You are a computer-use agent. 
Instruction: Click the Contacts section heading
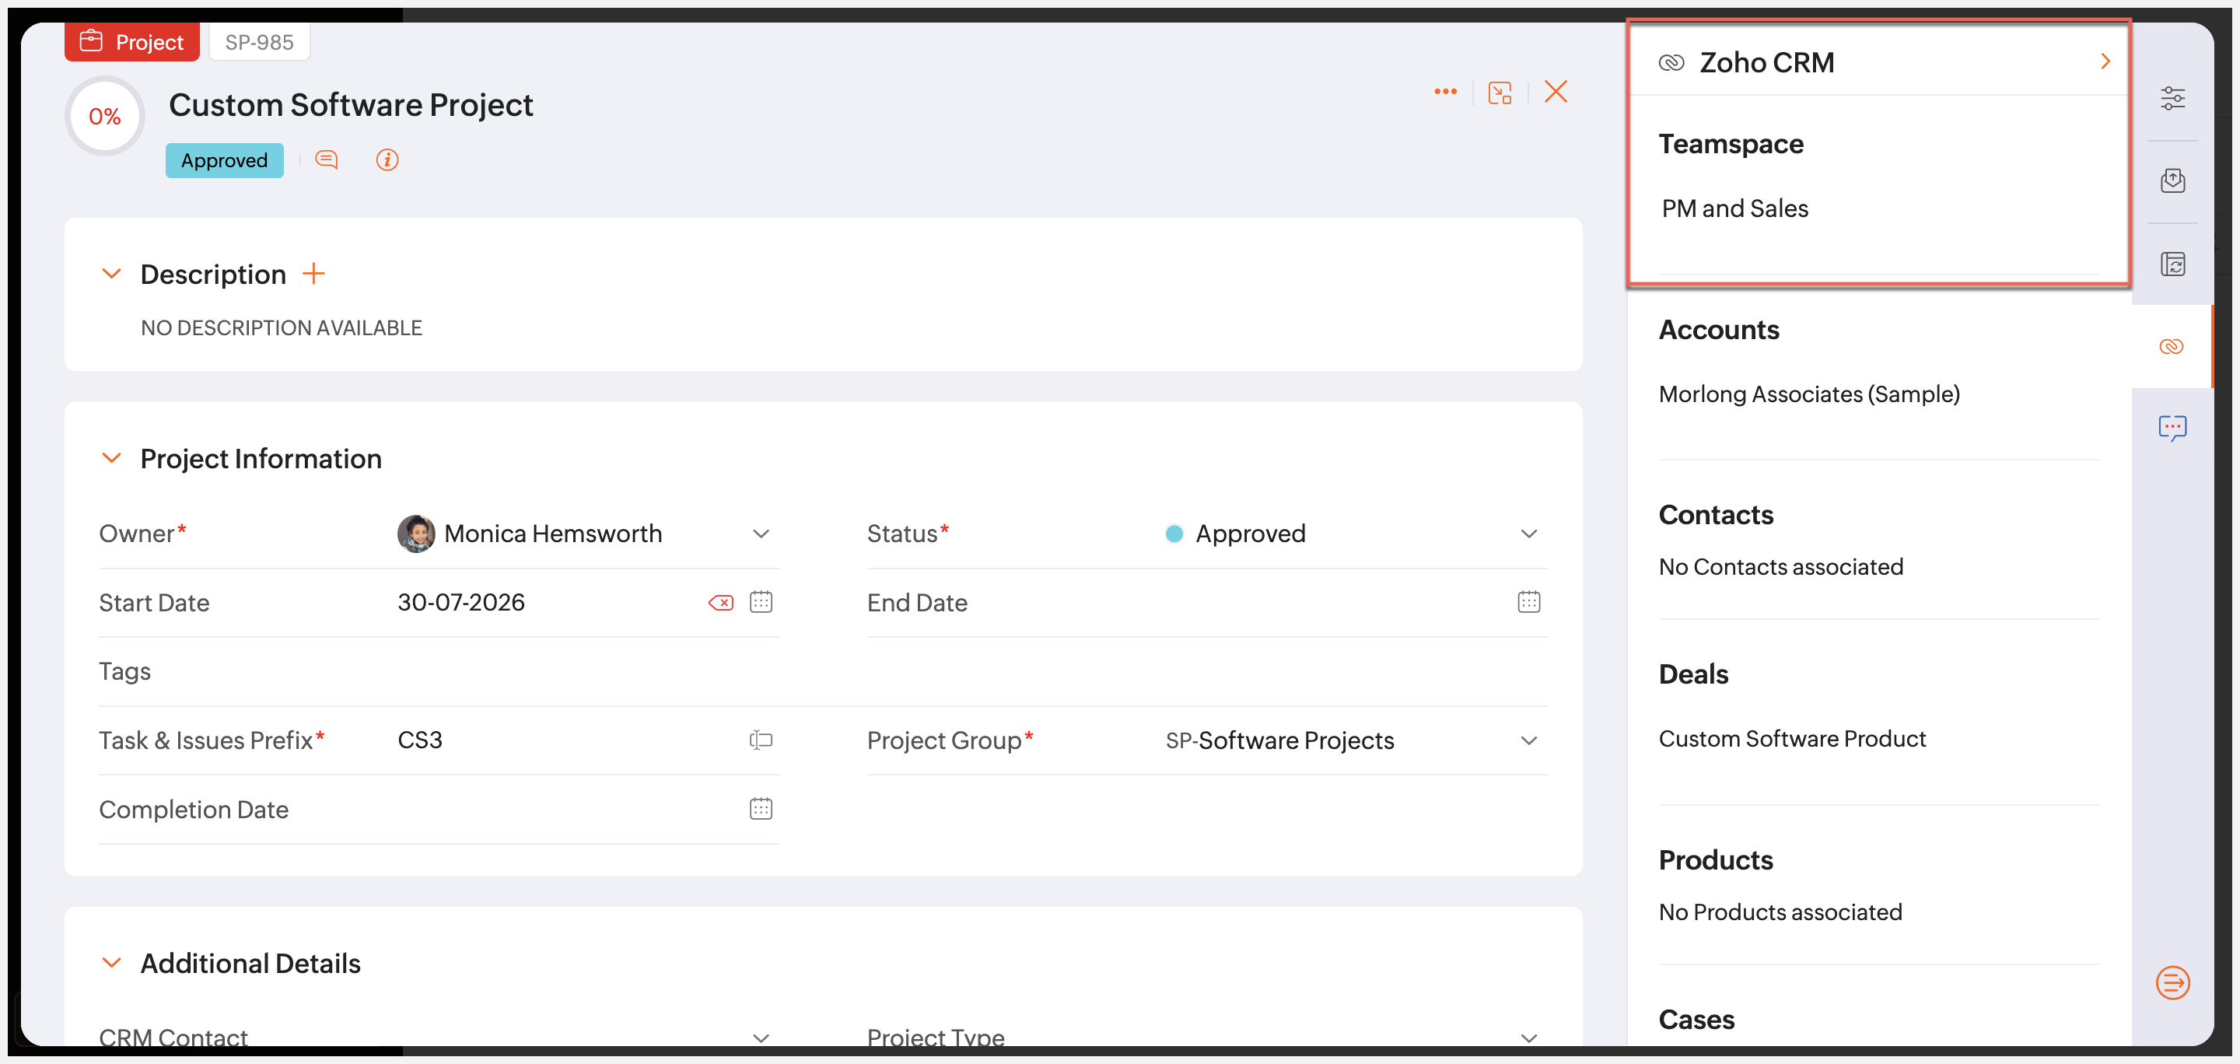1716,516
